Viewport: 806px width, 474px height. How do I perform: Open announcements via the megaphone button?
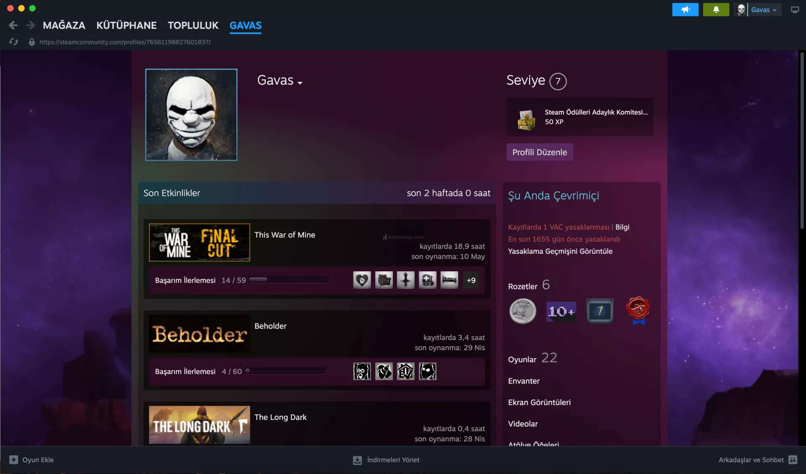coord(685,10)
